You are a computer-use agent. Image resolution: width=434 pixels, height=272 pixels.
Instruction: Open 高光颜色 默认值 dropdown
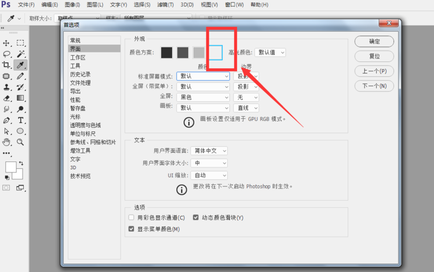tap(270, 53)
